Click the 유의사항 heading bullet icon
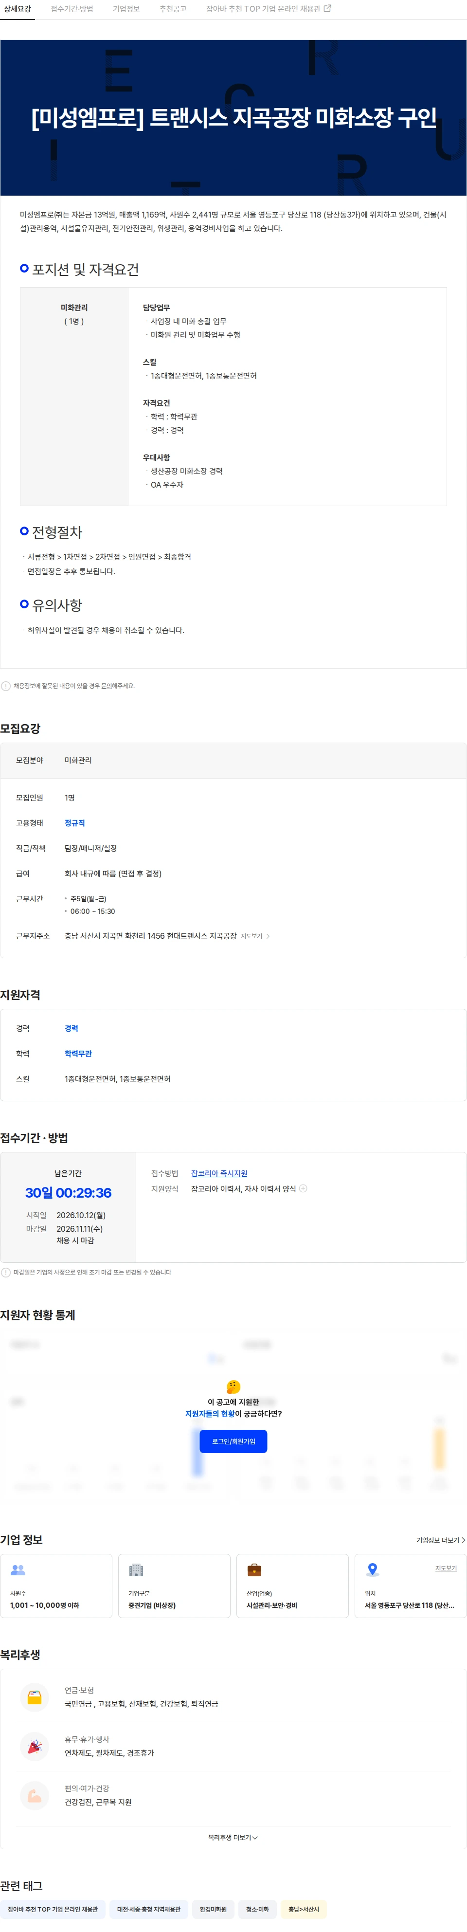 coord(24,604)
